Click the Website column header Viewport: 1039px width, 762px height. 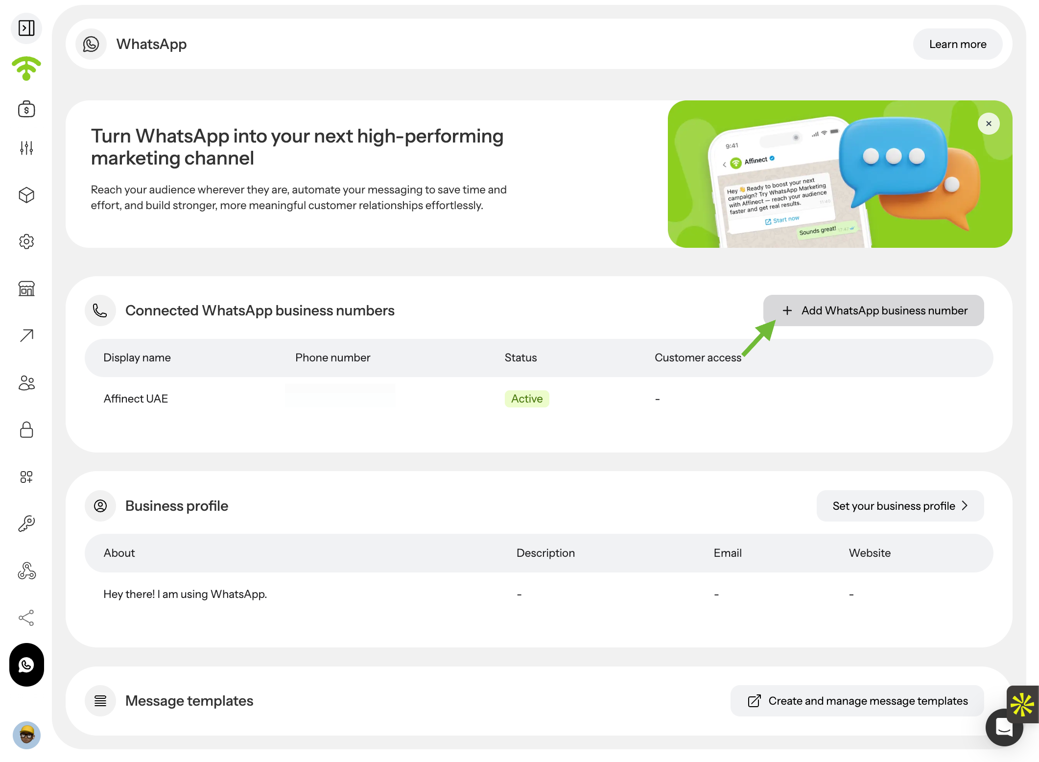(x=870, y=553)
